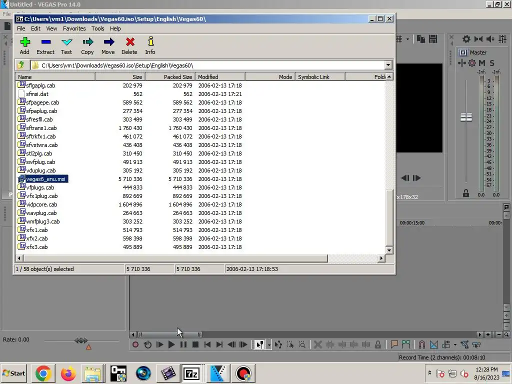Toggle Loop Playback in VEGAS transport
The height and width of the screenshot is (384, 512).
coord(147,344)
